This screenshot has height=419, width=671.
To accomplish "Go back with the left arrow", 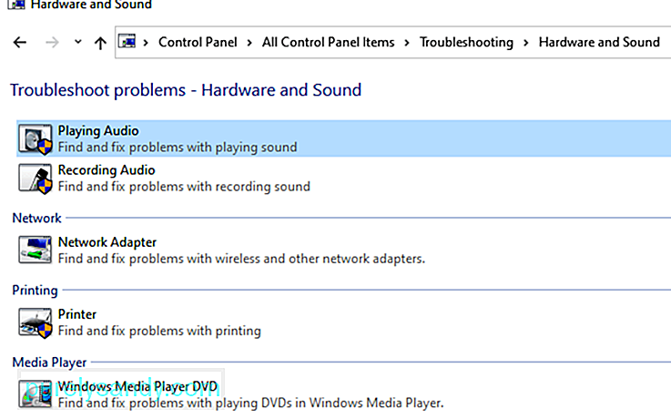I will 20,43.
